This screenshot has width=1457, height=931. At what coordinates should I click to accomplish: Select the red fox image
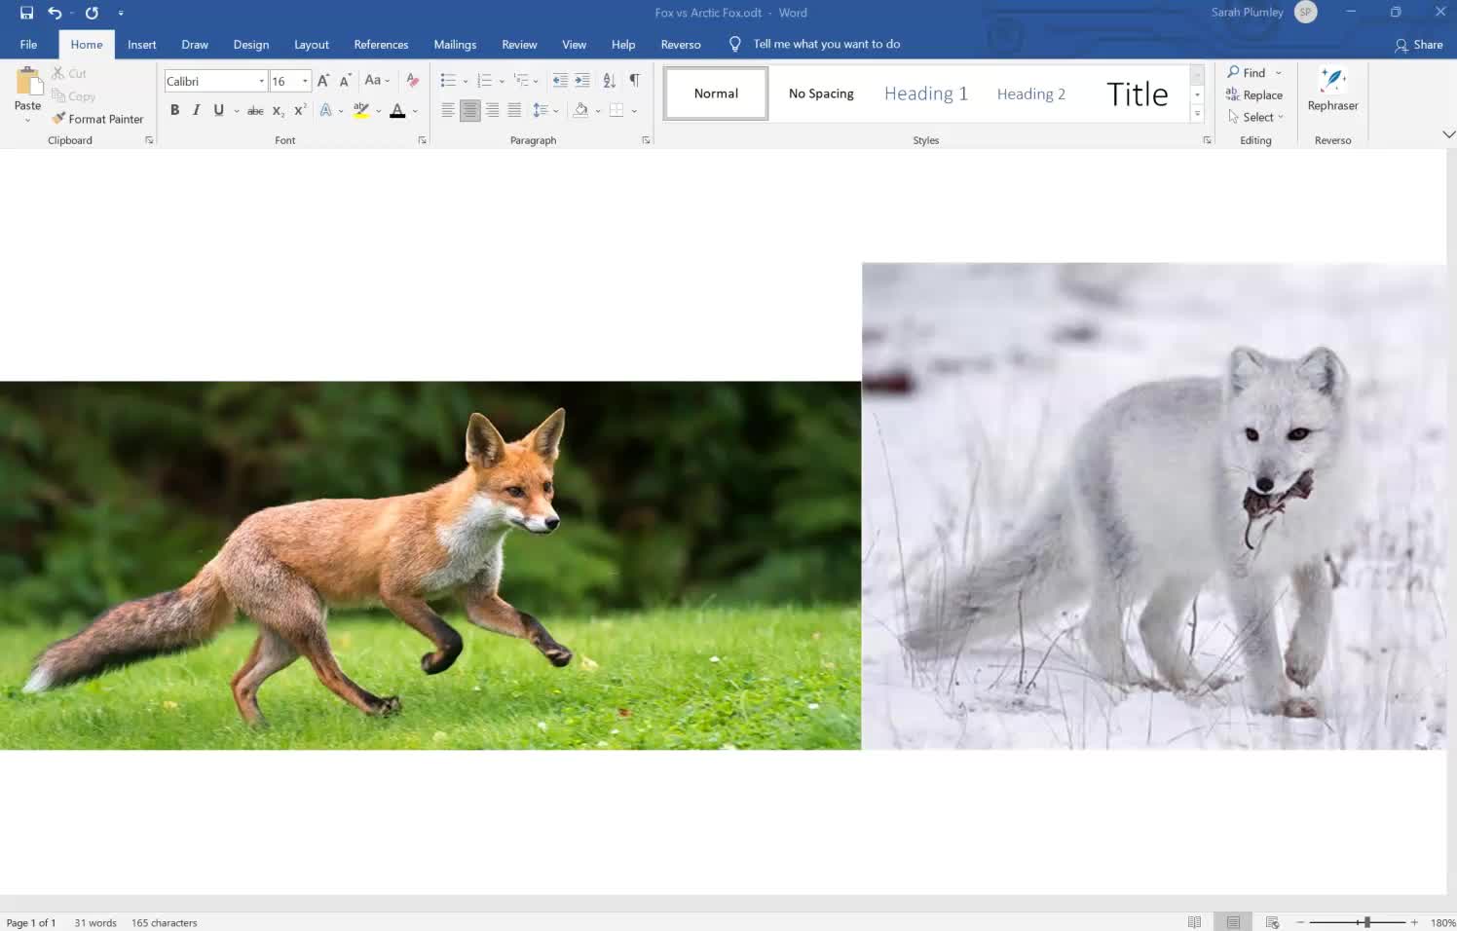[430, 565]
